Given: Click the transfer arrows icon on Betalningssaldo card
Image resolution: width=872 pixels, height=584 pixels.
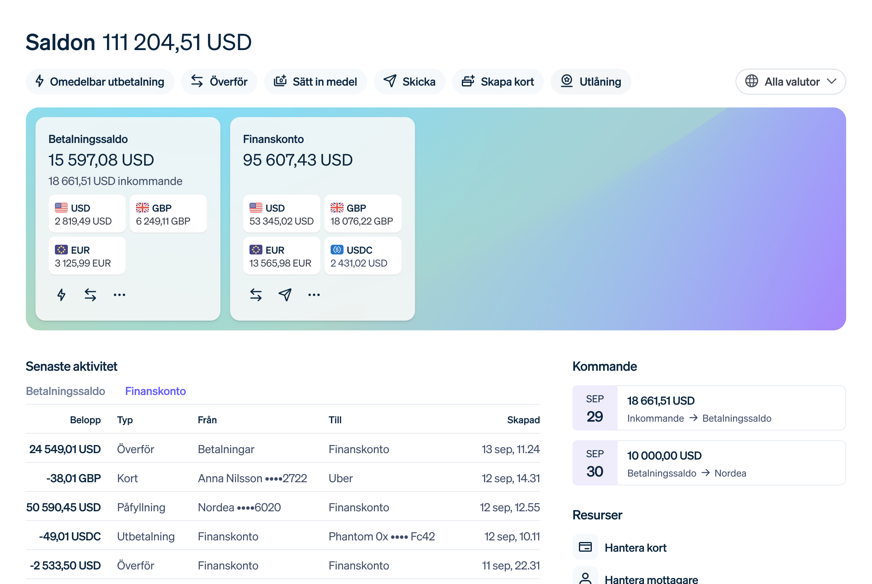Looking at the screenshot, I should (90, 294).
